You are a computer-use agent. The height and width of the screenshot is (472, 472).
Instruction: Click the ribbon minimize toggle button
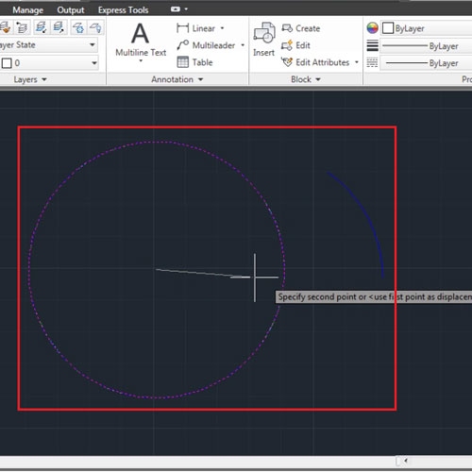click(176, 9)
